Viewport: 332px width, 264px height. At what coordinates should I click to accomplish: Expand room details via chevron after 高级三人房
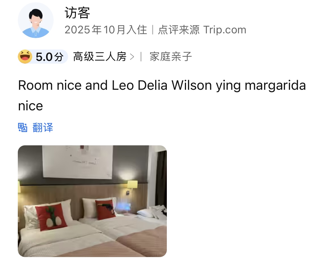click(x=132, y=57)
